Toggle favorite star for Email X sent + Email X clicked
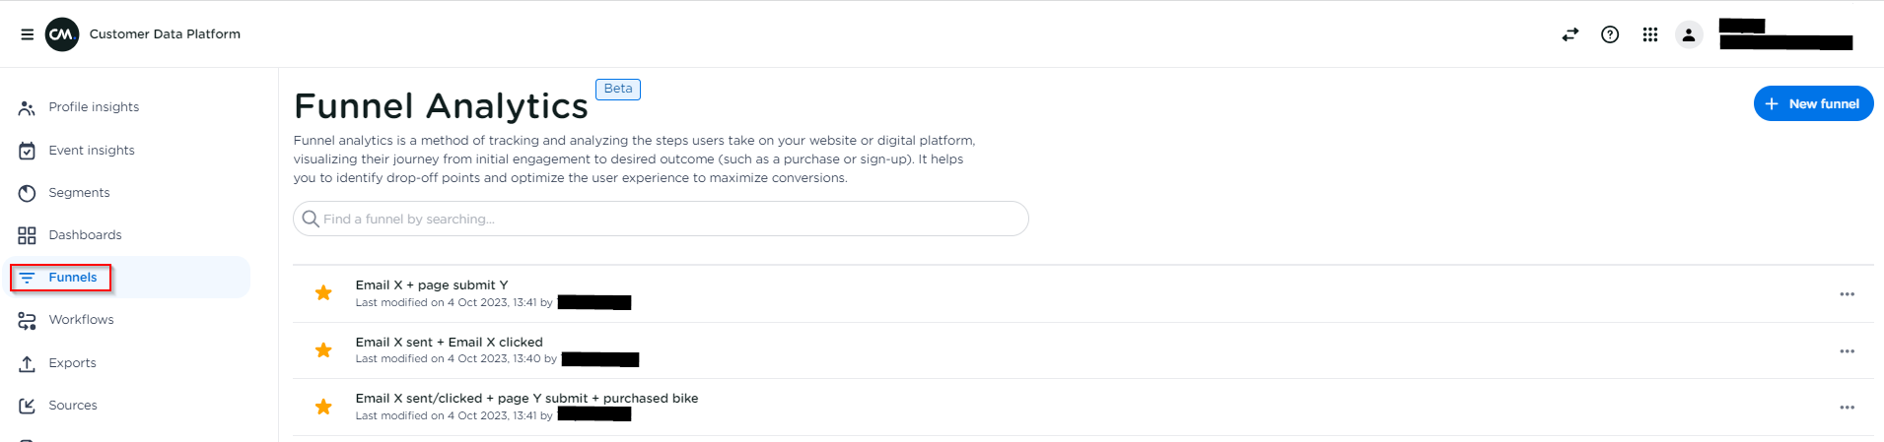The height and width of the screenshot is (442, 1884). (x=323, y=349)
